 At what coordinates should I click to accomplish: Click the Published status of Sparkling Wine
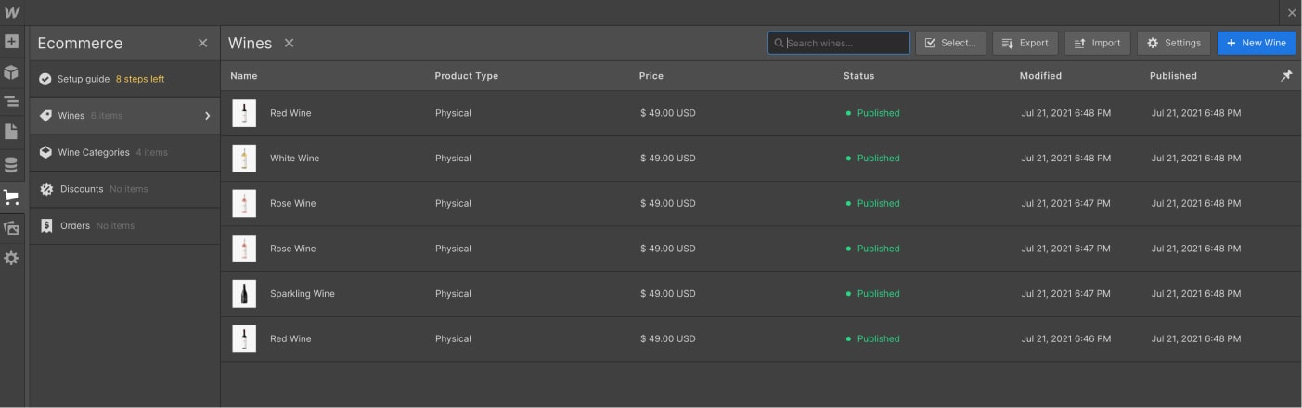pyautogui.click(x=872, y=294)
